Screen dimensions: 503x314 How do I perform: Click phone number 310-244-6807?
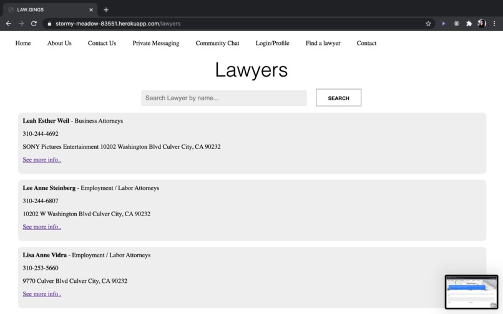pyautogui.click(x=41, y=201)
